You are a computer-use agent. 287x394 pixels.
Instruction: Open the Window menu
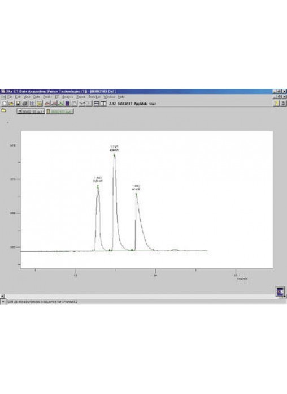tap(110, 97)
